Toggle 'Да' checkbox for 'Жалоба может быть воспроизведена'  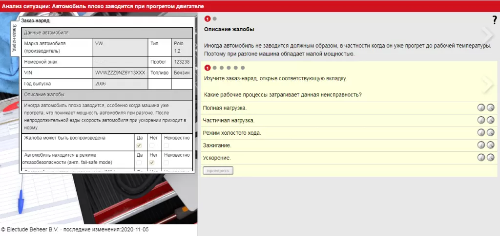[x=139, y=145]
